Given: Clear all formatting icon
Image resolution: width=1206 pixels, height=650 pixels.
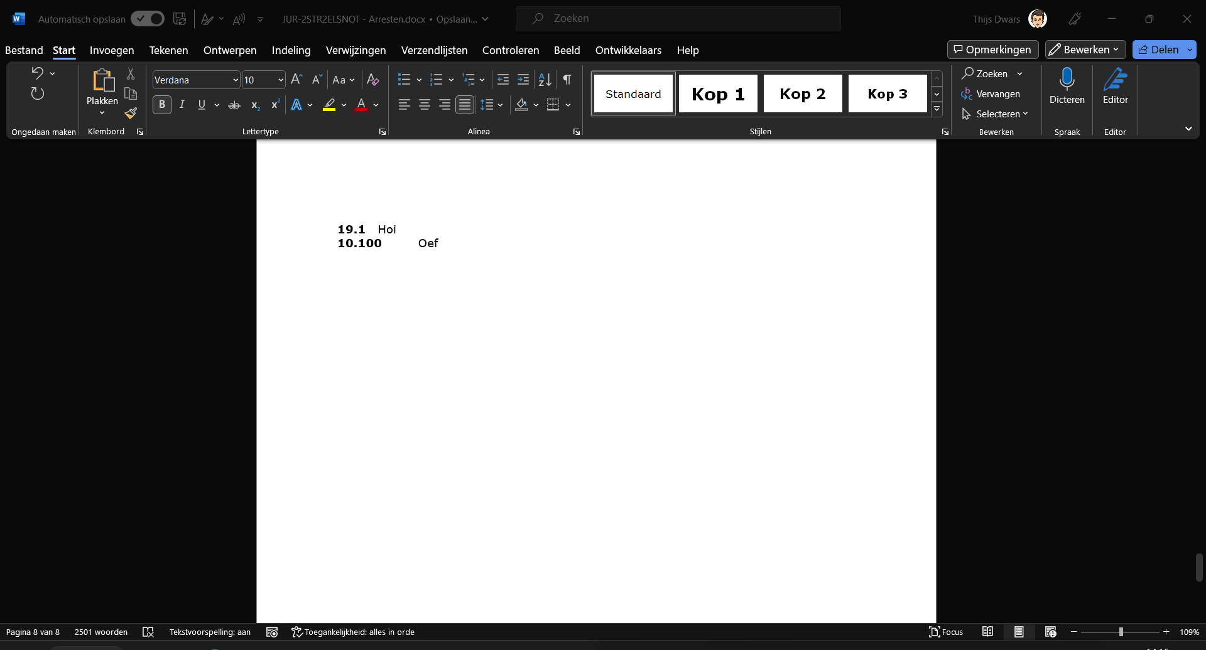Looking at the screenshot, I should tap(372, 80).
